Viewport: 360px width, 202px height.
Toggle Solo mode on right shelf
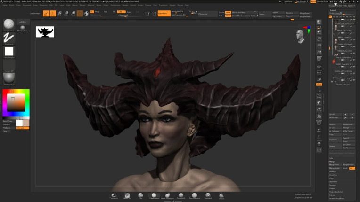click(319, 143)
